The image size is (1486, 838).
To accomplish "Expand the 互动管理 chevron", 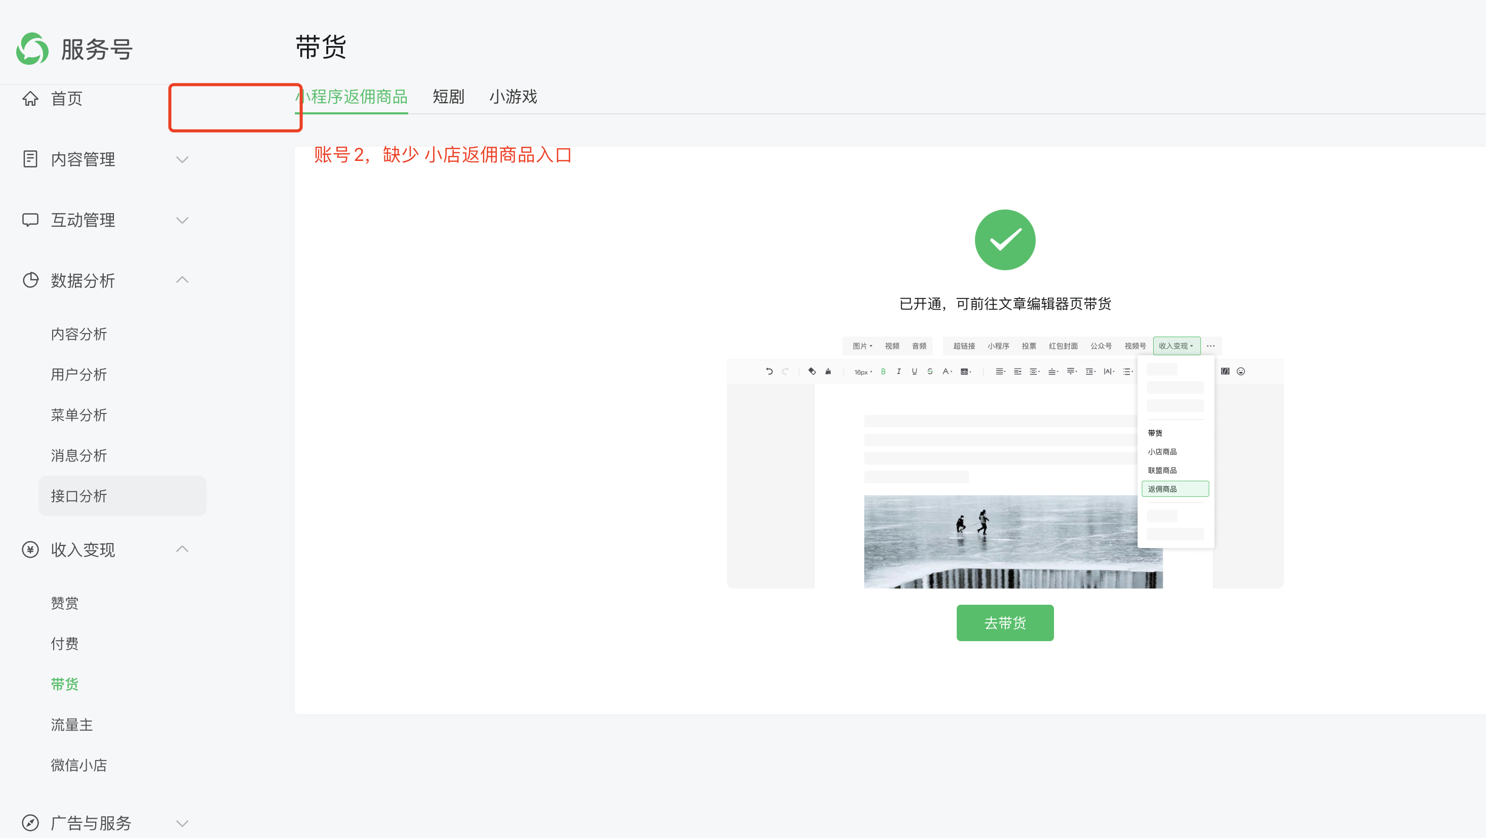I will (x=182, y=220).
